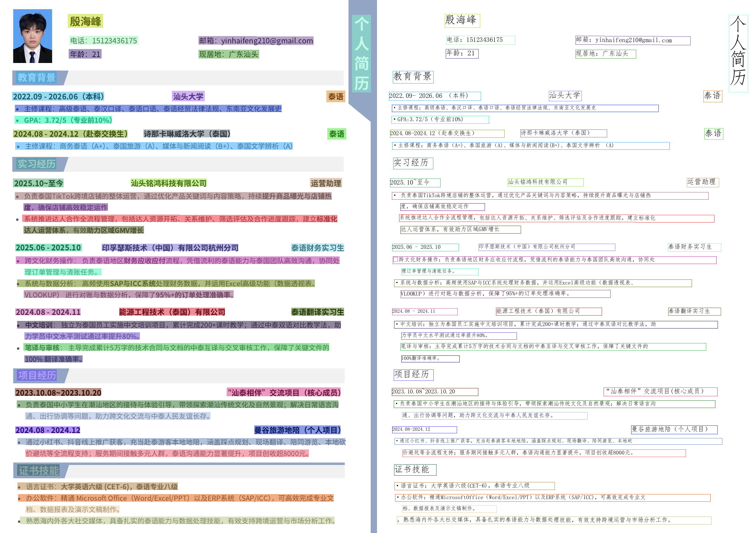754x533 pixels.
Task: Click the highlighted name 殷海峰 on left
Action: click(85, 21)
